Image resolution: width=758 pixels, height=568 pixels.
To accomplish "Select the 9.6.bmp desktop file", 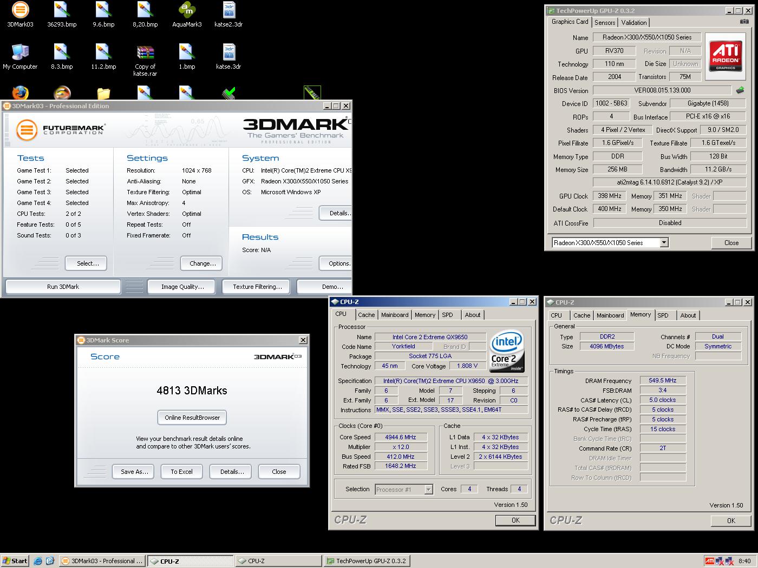I will pos(103,15).
